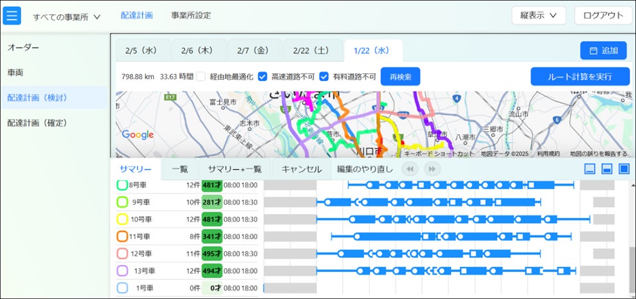Switch to the 2/6（木） date tab

tap(197, 51)
